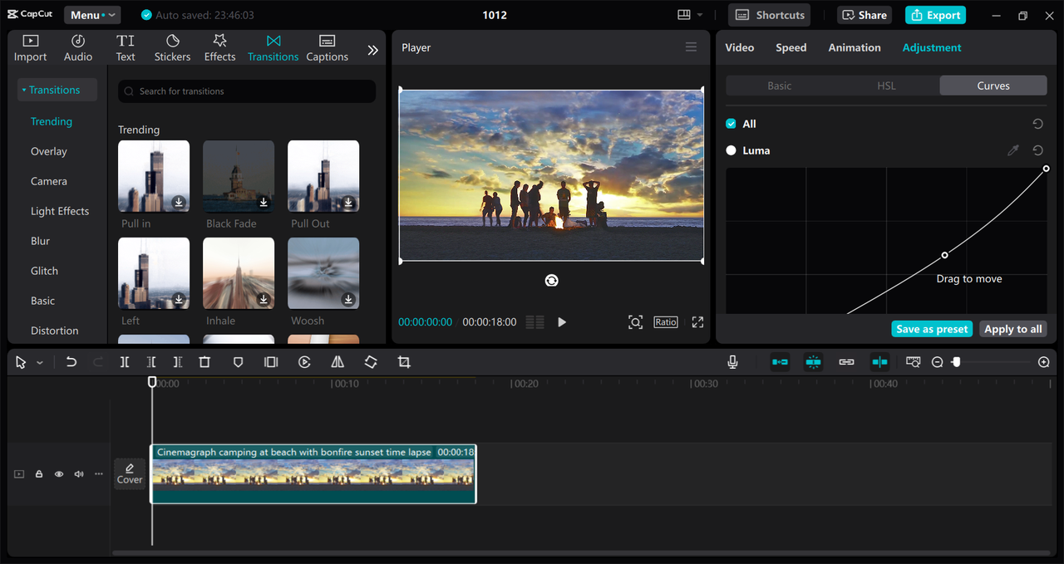
Task: Click the Cover button
Action: click(x=130, y=473)
